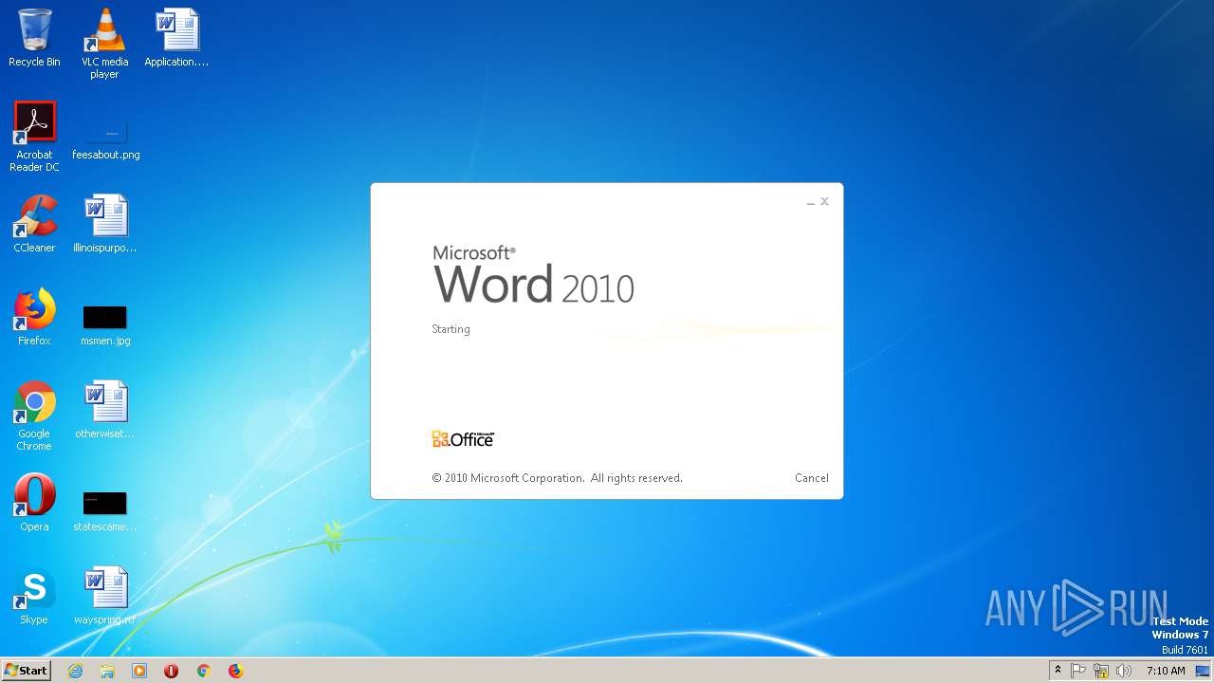Launch Firefox from the taskbar

235,671
